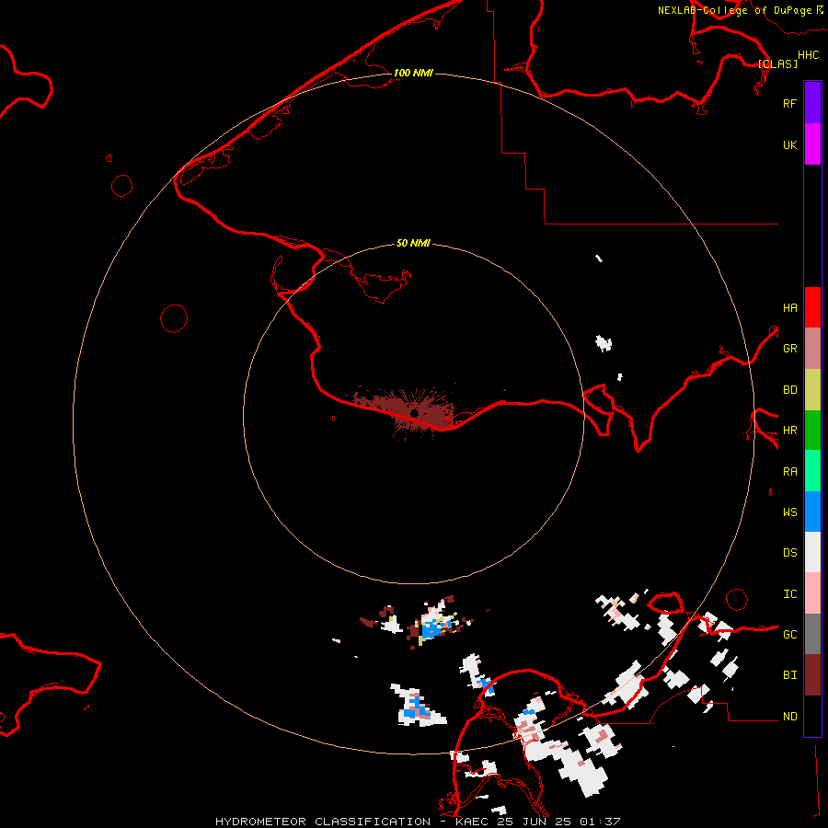This screenshot has height=828, width=828.
Task: Click the HA red legend swatch
Action: (x=812, y=307)
